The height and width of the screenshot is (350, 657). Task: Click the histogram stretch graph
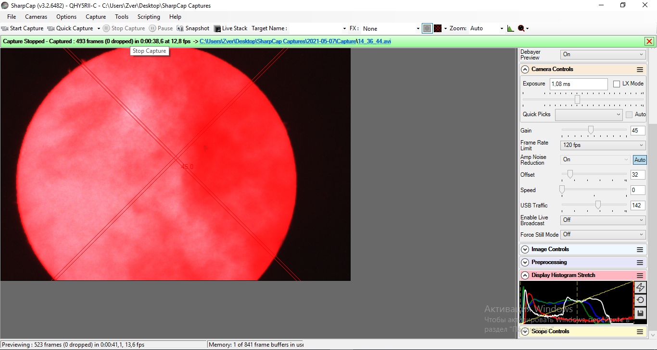(x=577, y=302)
